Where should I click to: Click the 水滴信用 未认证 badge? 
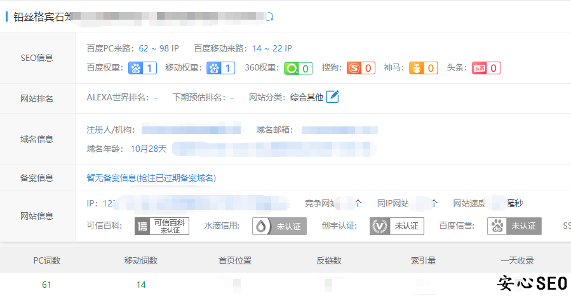pyautogui.click(x=279, y=226)
